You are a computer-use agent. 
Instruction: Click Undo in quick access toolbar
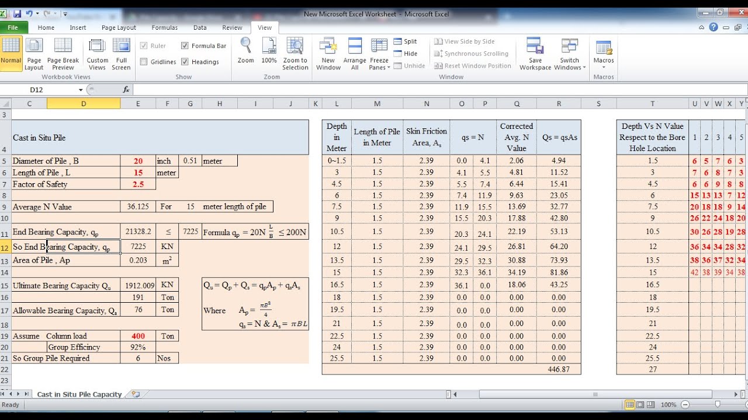[x=29, y=13]
